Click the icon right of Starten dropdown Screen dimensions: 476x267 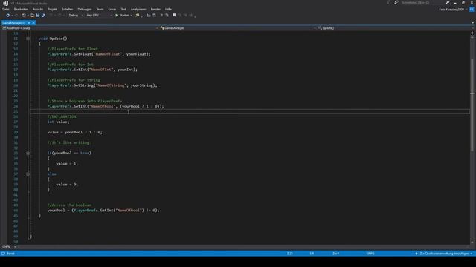click(x=137, y=15)
